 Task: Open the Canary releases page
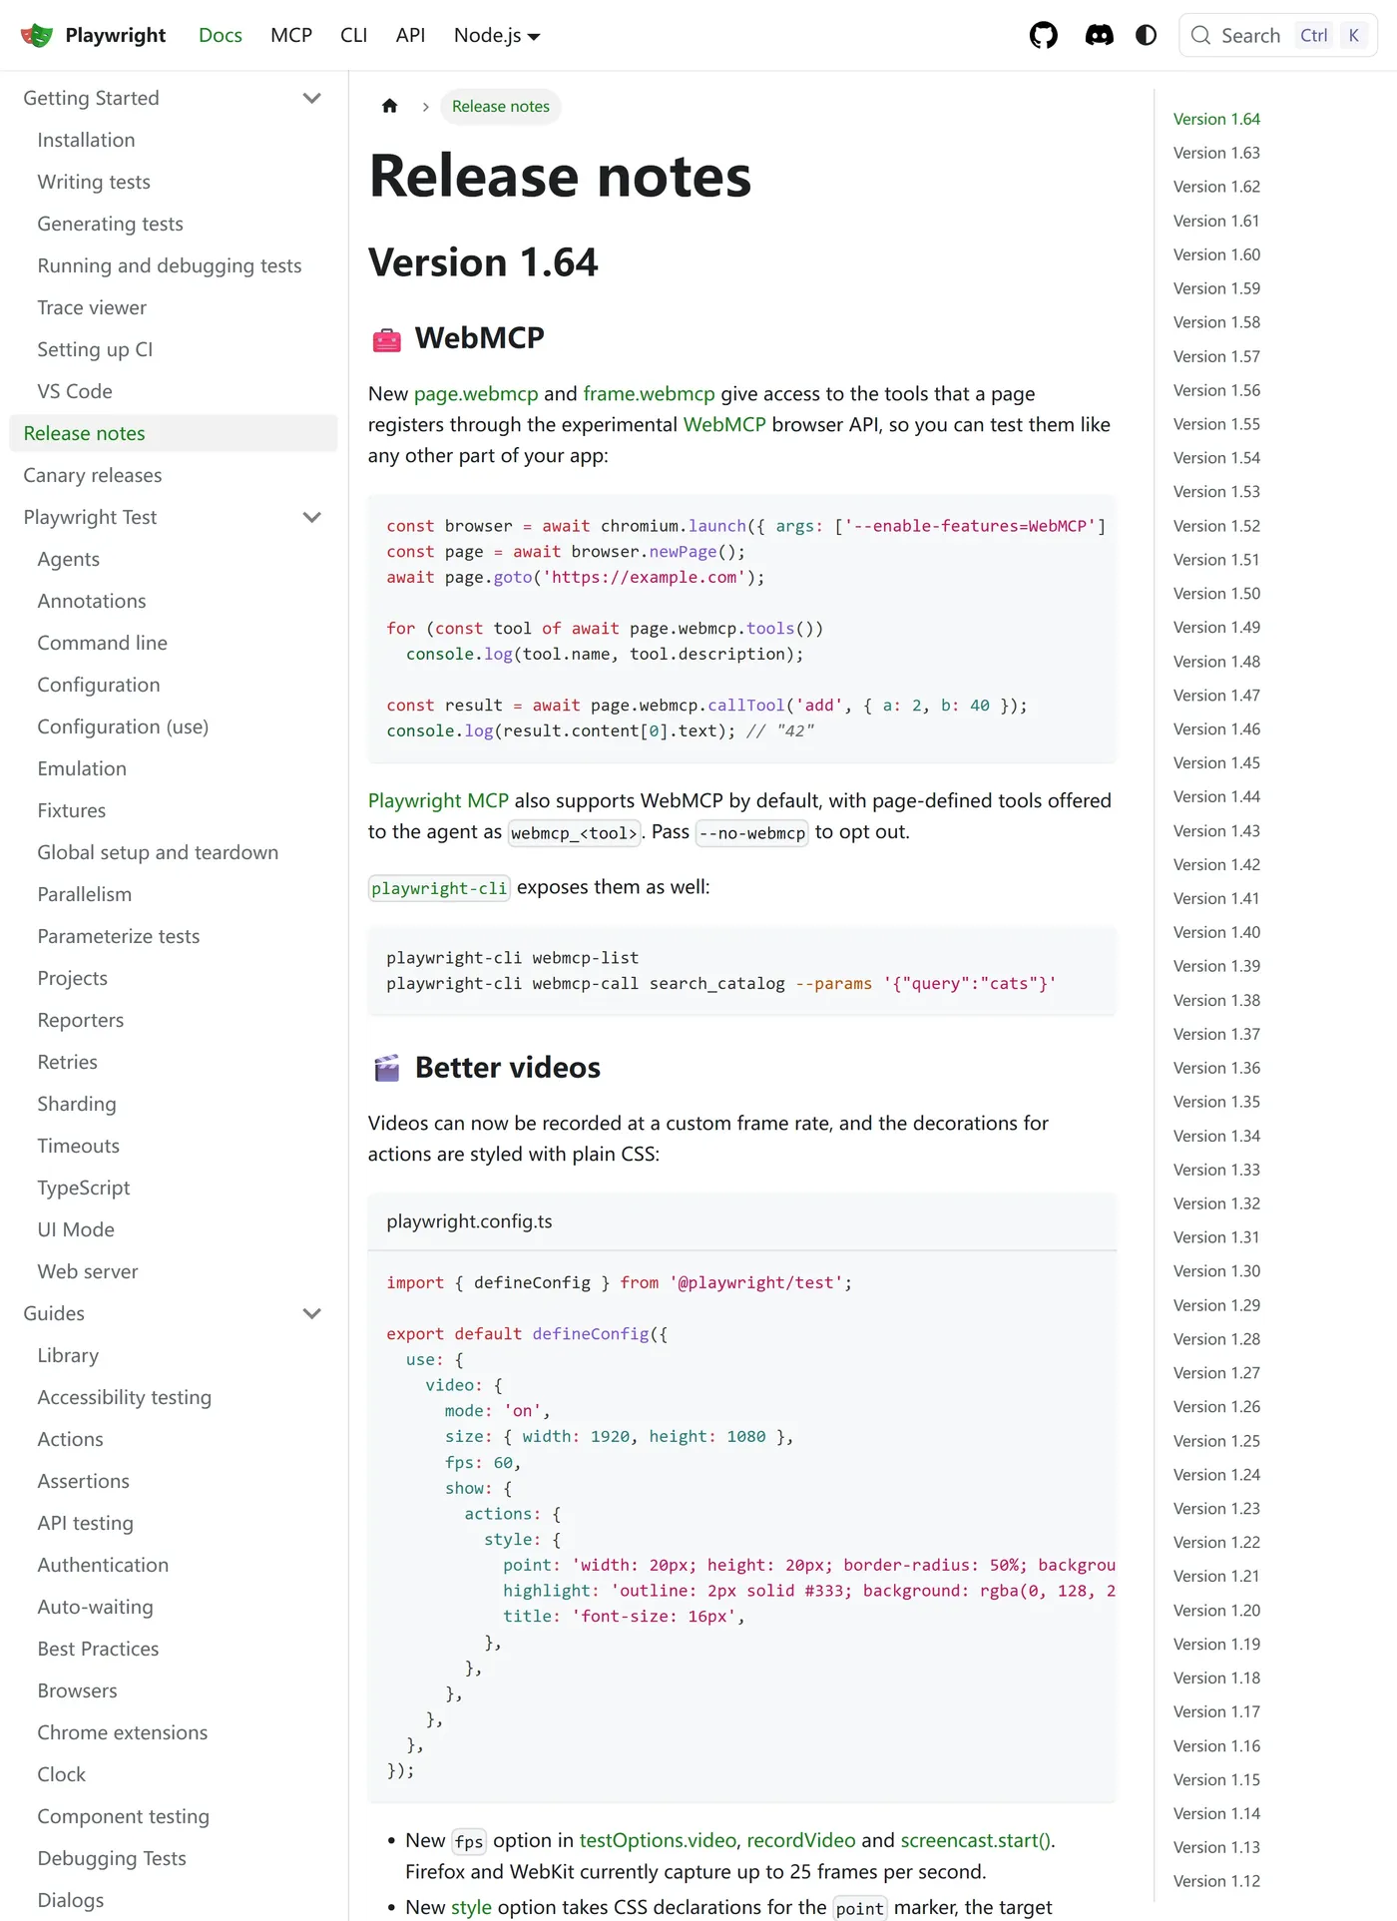tap(93, 475)
